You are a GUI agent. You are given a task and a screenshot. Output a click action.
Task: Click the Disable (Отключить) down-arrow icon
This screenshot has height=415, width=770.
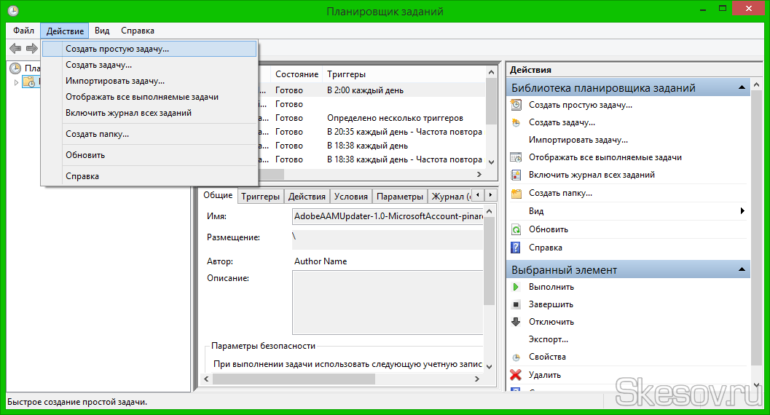coord(516,322)
